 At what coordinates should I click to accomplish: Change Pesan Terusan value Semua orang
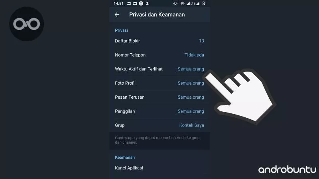[191, 97]
